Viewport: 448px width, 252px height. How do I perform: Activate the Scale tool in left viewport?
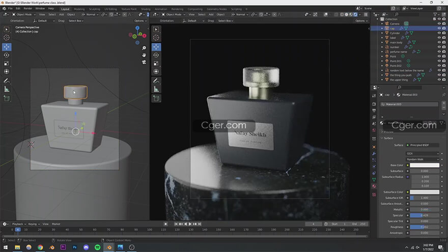coord(7,64)
